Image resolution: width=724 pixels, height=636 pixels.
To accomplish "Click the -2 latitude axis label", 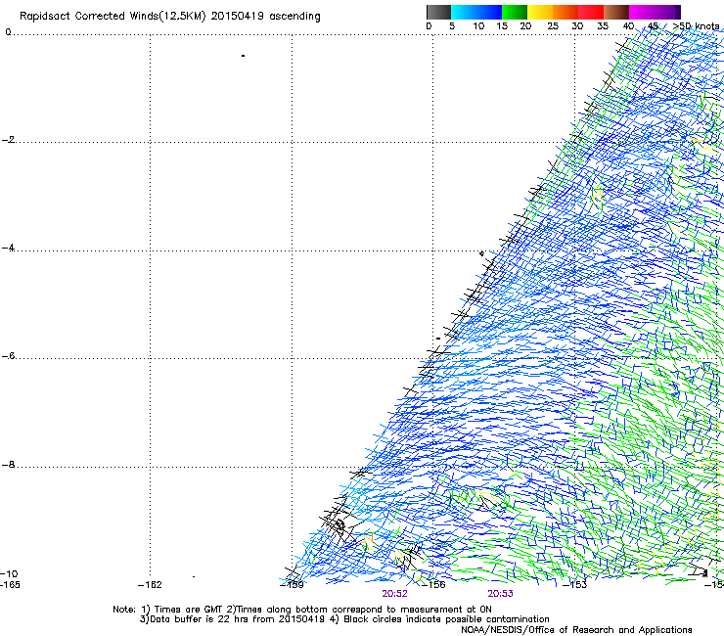I will [x=8, y=140].
